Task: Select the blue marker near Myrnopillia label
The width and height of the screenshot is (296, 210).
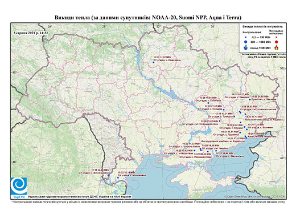Action: (x=118, y=177)
